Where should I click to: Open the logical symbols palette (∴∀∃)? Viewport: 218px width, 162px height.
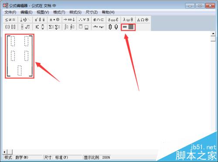(x=84, y=20)
